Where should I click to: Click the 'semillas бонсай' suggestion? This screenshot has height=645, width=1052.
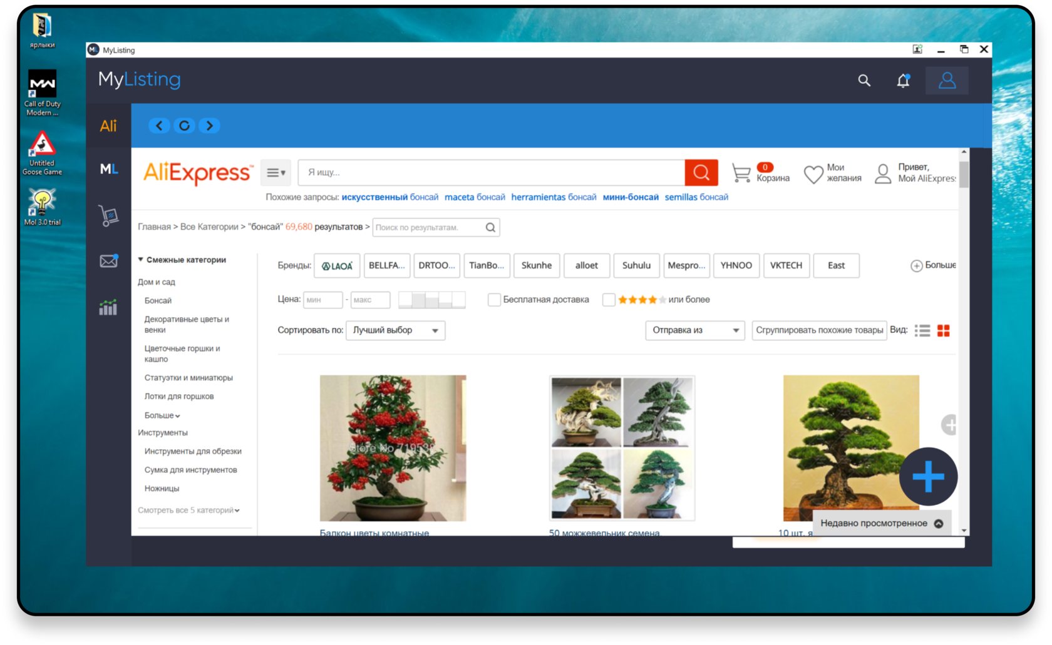click(696, 197)
